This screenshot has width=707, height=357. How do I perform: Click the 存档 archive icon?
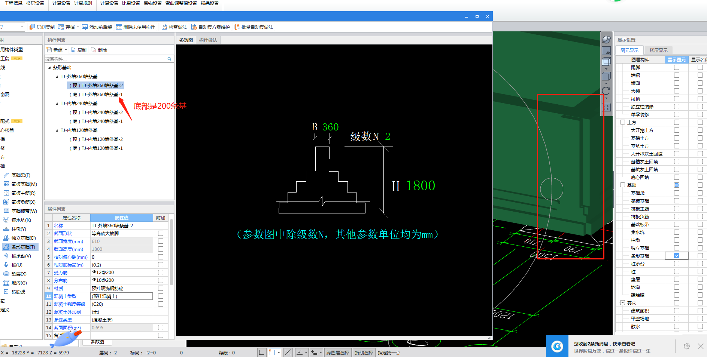[61, 27]
